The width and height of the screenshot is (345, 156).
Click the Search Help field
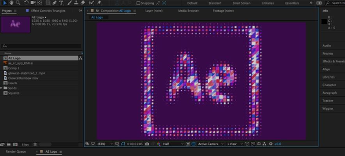[336, 3]
